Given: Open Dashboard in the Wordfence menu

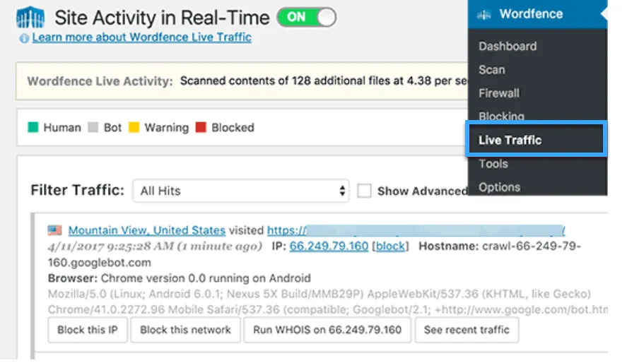Looking at the screenshot, I should tap(507, 46).
